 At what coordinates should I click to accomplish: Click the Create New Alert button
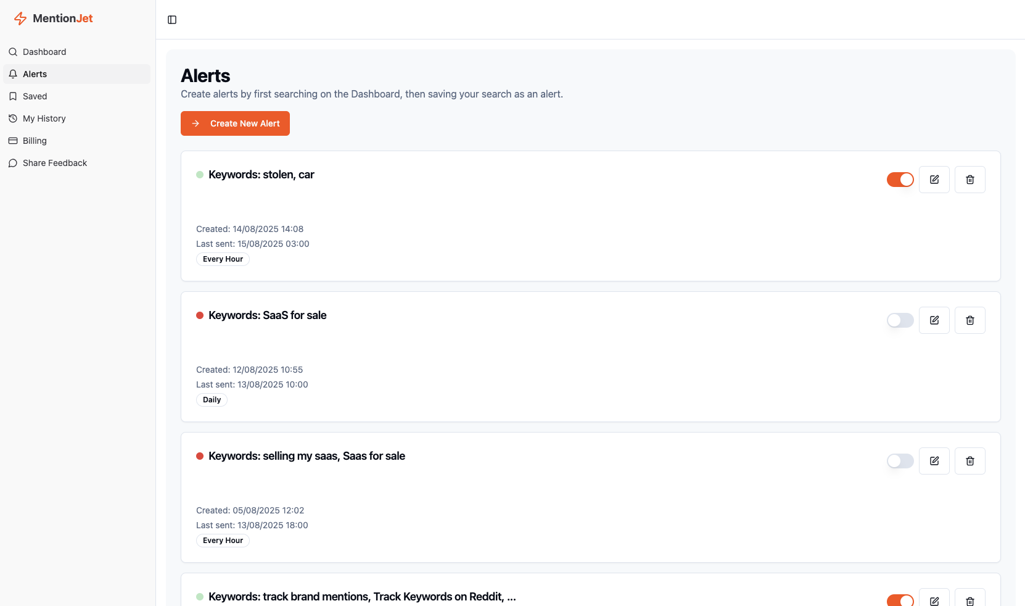235,123
